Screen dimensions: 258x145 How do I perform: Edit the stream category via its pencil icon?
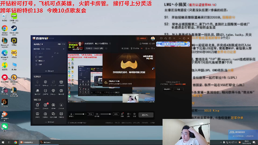coord(106,48)
